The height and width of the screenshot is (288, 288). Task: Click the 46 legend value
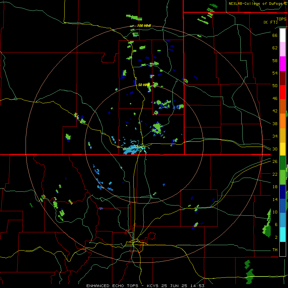tap(275, 99)
